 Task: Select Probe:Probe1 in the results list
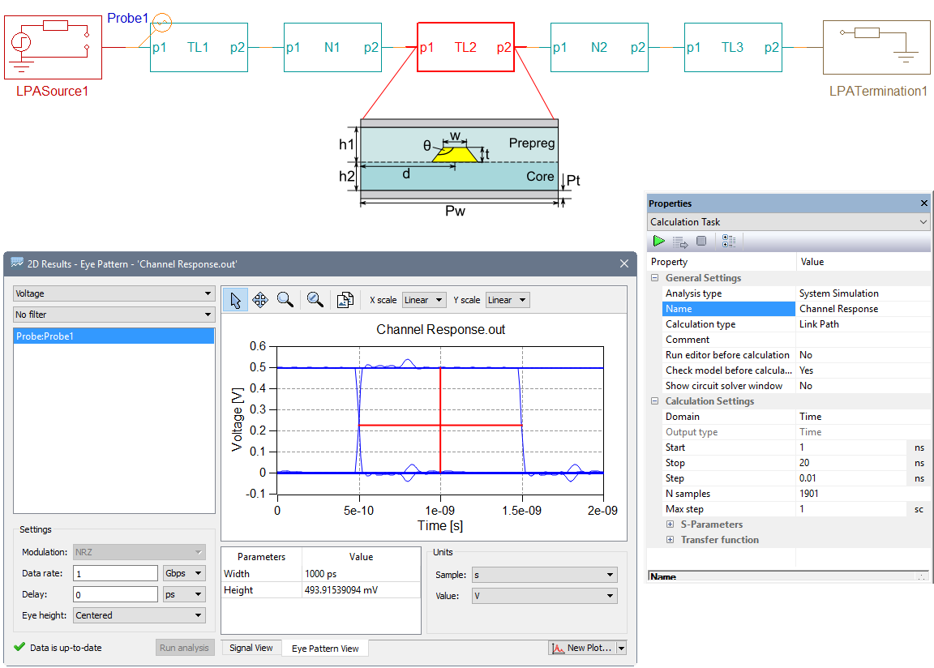[x=114, y=336]
